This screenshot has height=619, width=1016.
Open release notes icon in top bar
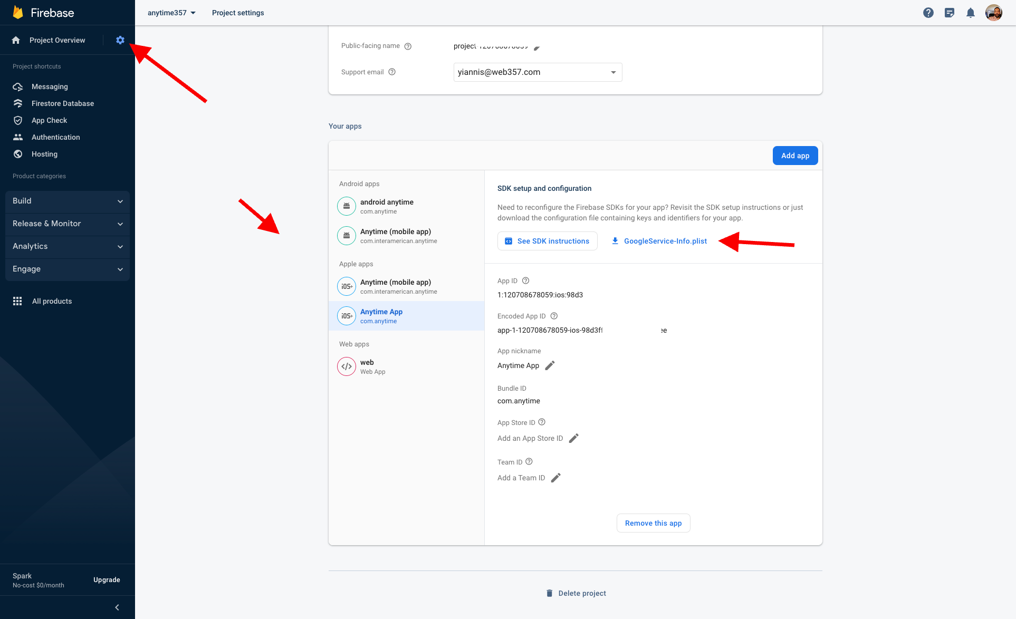(x=950, y=13)
